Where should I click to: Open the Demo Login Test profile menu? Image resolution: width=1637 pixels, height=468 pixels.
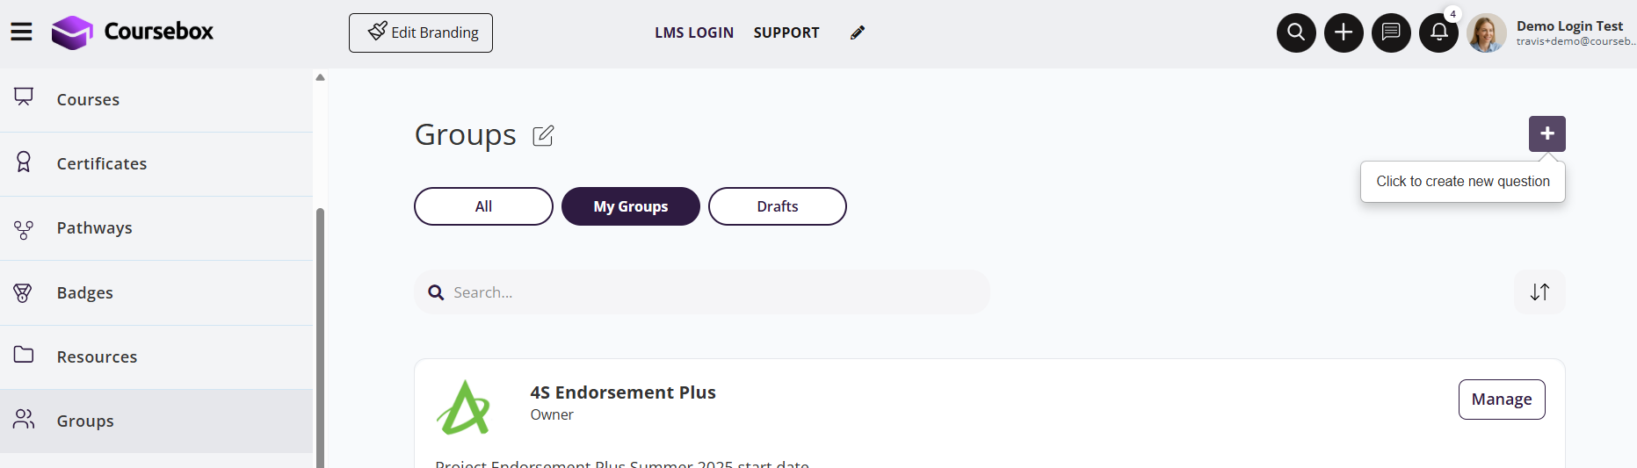[x=1552, y=32]
